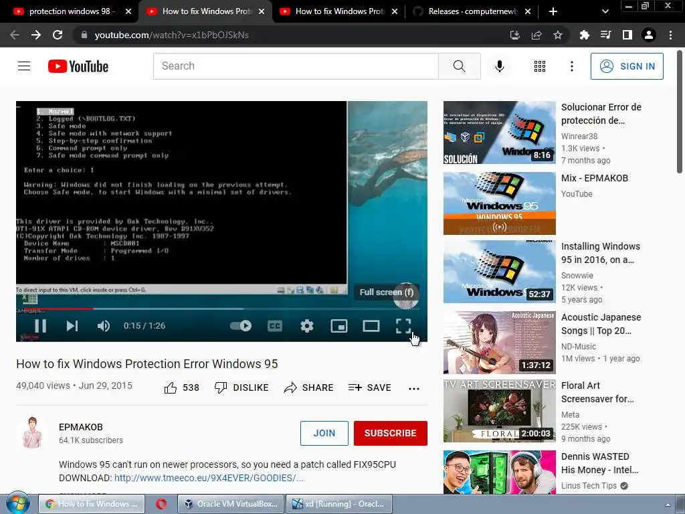Pause the YouTube video
The height and width of the screenshot is (514, 685).
tap(41, 326)
